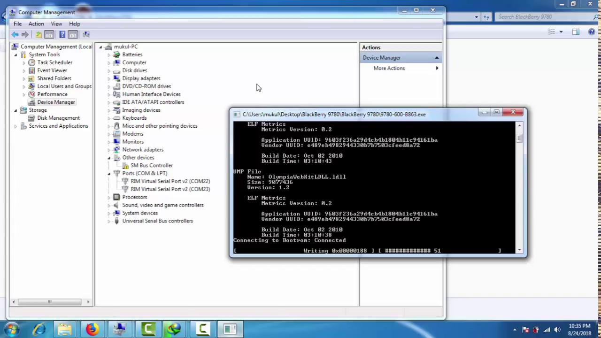Open Firefox from the taskbar

pos(92,330)
